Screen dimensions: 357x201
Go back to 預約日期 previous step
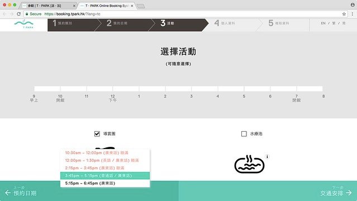tap(21, 191)
